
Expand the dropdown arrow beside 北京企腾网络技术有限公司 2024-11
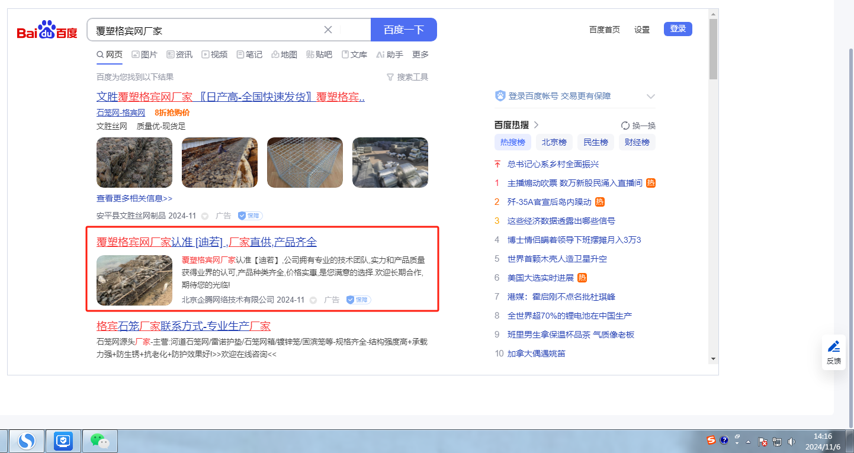313,300
